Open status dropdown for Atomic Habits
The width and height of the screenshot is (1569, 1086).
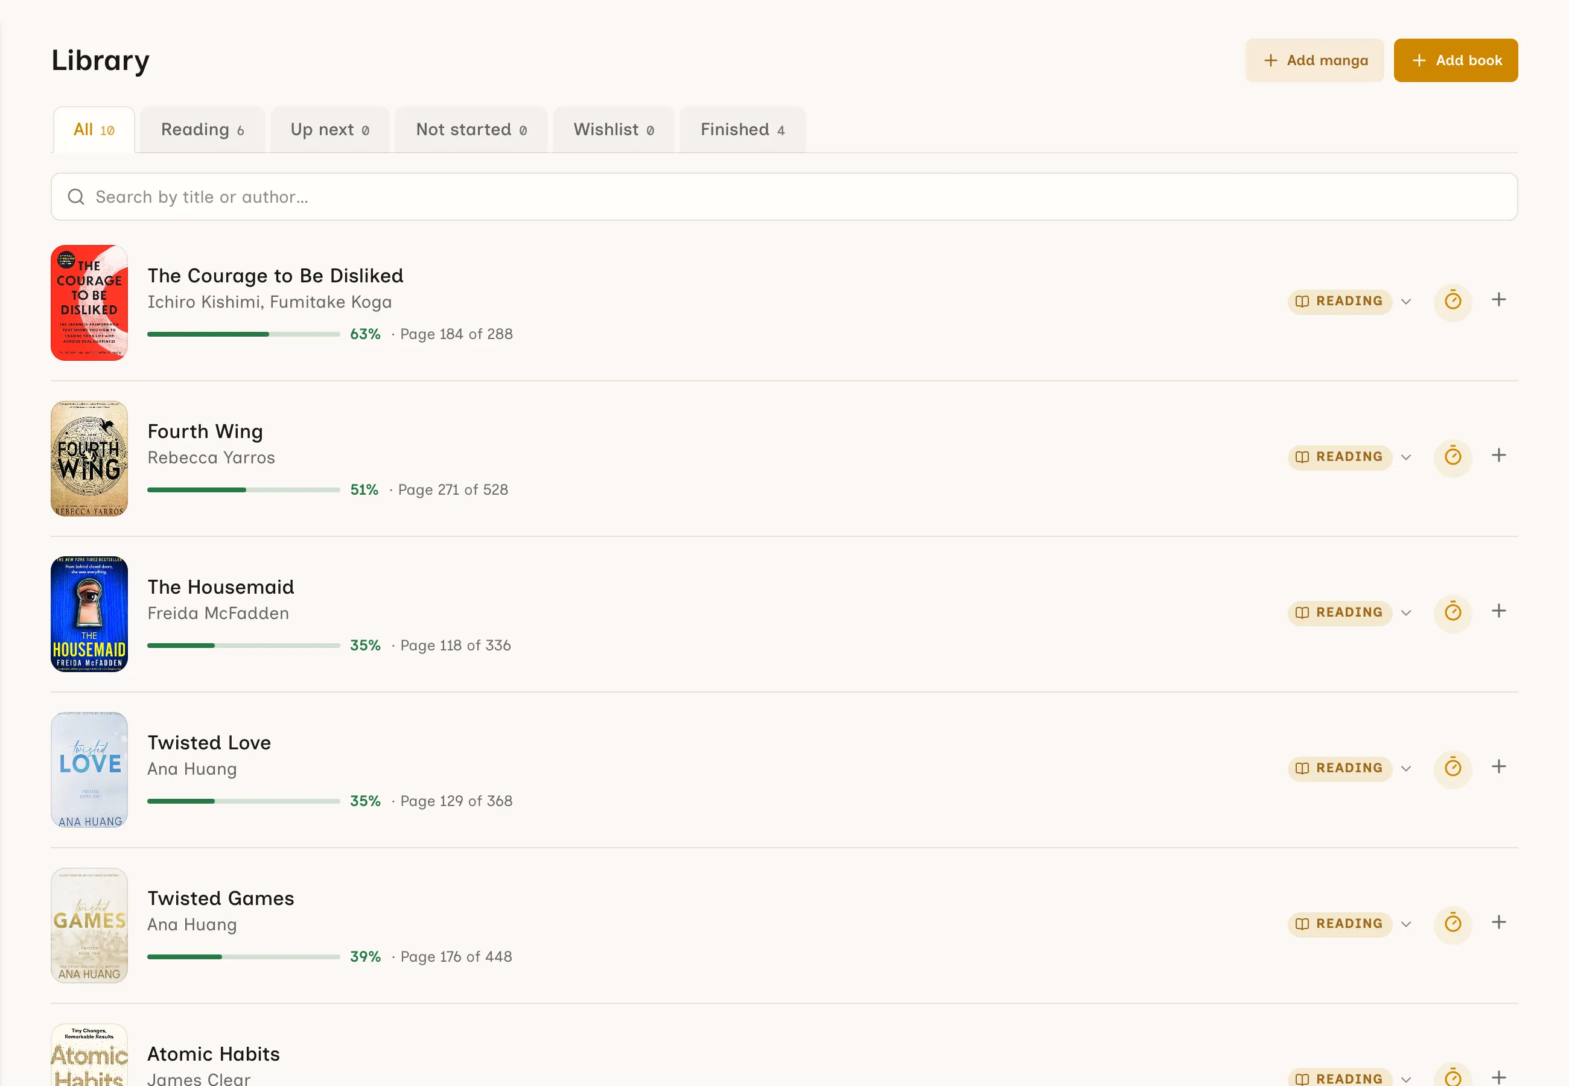(x=1350, y=1078)
